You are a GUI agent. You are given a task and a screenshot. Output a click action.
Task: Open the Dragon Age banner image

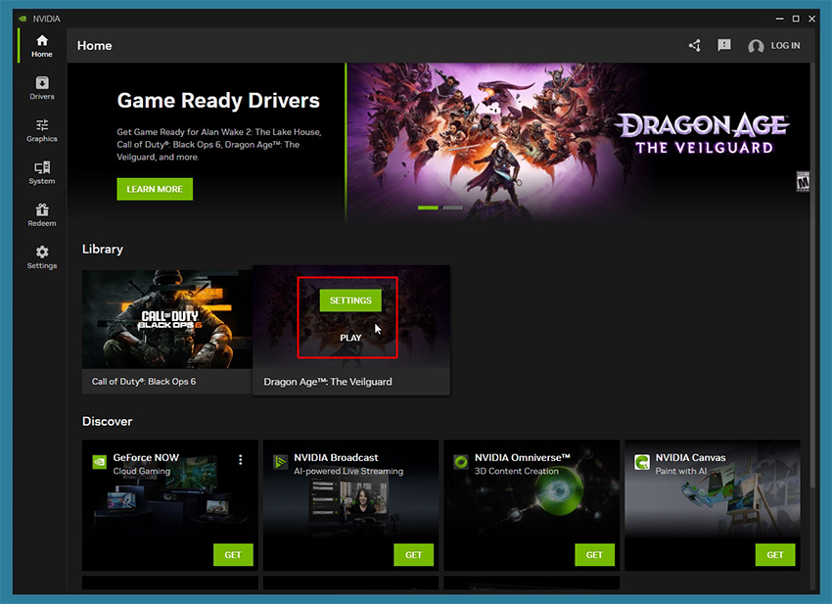578,141
